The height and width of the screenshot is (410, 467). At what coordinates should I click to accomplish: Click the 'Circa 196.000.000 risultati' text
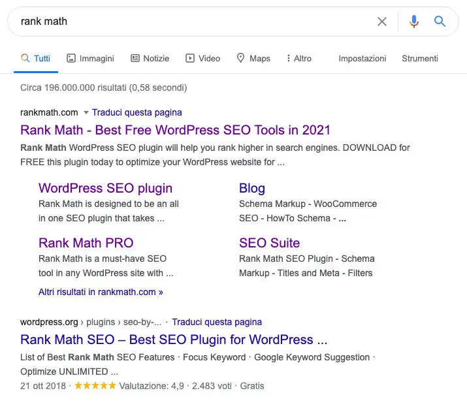(104, 88)
